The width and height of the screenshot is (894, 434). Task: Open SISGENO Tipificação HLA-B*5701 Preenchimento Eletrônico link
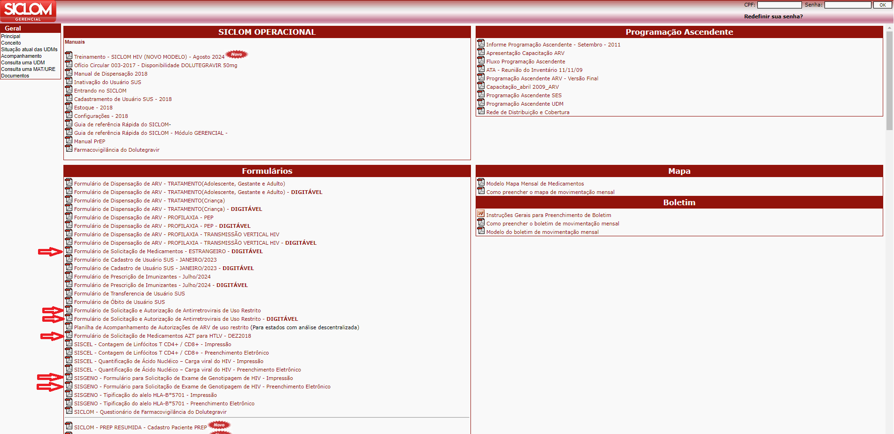click(164, 403)
